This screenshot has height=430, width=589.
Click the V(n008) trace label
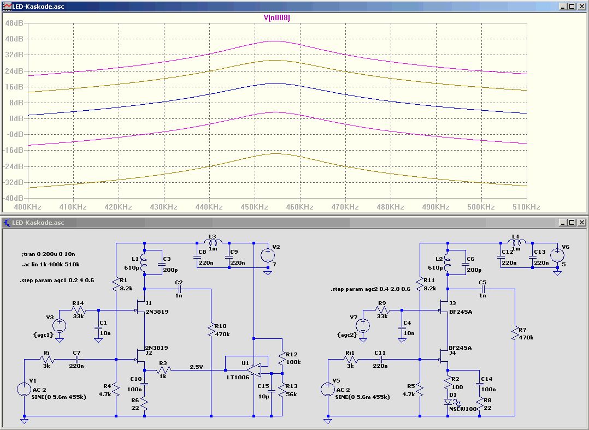point(276,17)
